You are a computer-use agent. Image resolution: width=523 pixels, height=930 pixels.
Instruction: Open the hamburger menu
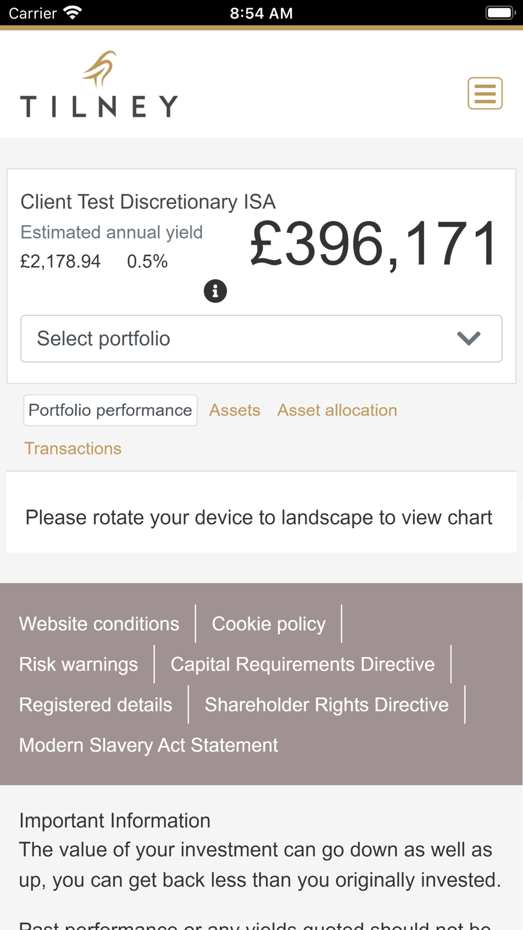click(x=485, y=94)
